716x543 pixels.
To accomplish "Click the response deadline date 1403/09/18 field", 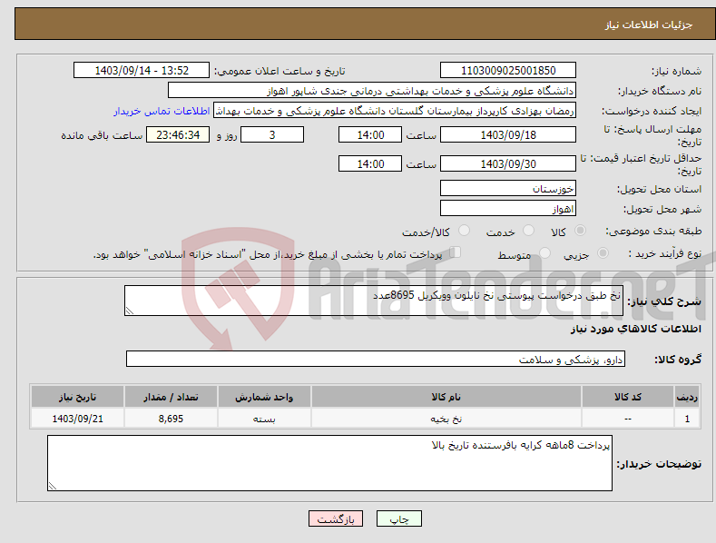I will pos(508,134).
